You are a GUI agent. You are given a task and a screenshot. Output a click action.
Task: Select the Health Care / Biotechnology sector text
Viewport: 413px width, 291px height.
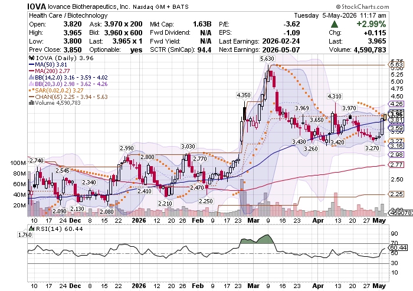[x=68, y=15]
